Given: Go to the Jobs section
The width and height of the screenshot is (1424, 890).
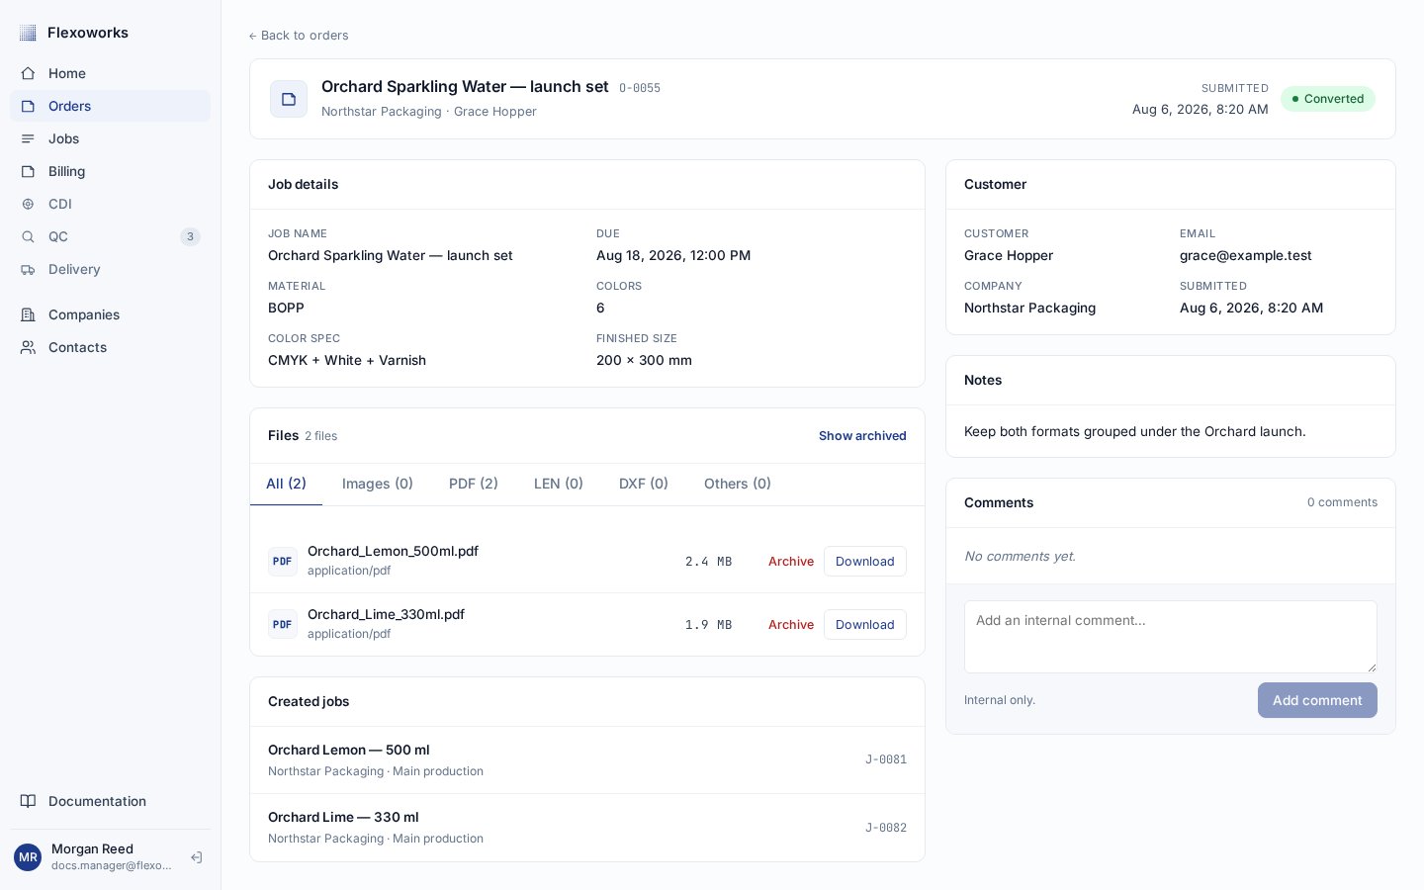Looking at the screenshot, I should [110, 138].
